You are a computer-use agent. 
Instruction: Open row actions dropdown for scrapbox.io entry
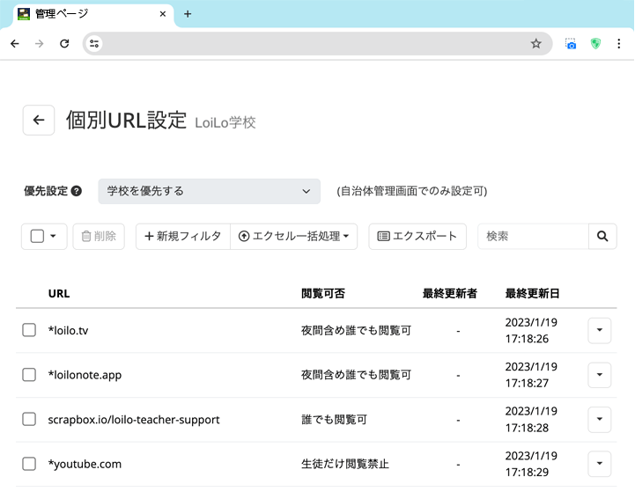tap(599, 420)
